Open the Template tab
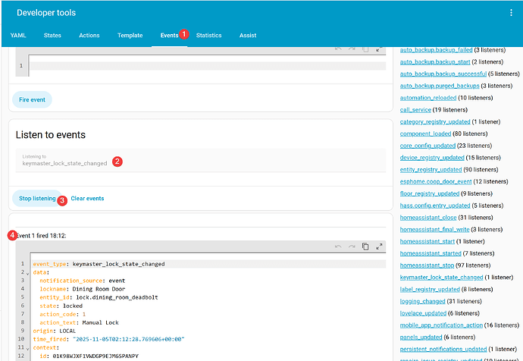Image resolution: width=523 pixels, height=361 pixels. point(130,36)
